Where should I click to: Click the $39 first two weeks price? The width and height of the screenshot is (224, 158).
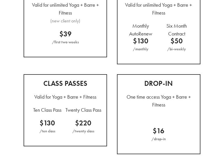65,34
